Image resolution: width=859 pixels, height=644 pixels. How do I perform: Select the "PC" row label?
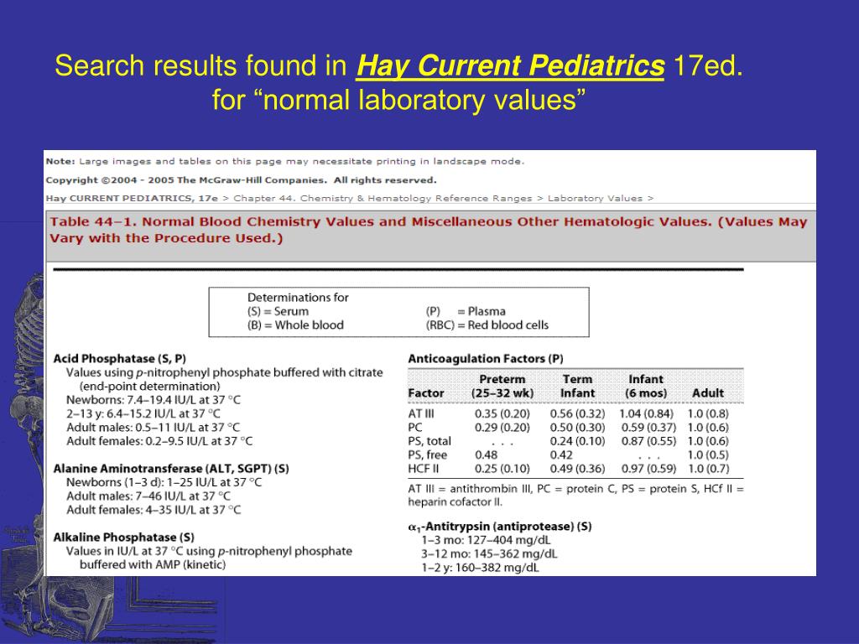pyautogui.click(x=415, y=428)
